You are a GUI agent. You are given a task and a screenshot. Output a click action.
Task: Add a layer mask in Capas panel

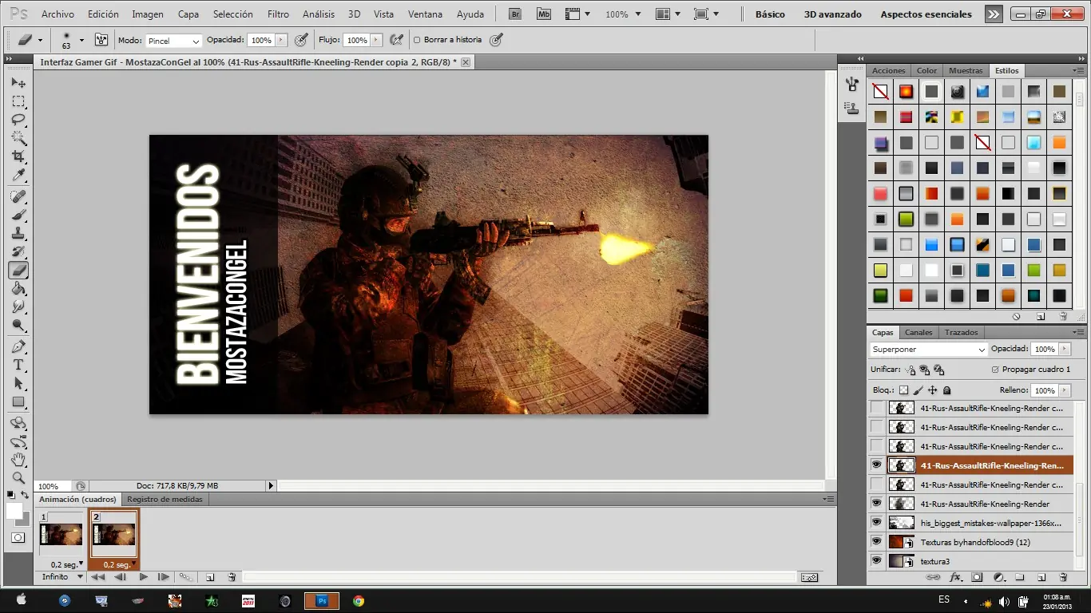point(976,577)
